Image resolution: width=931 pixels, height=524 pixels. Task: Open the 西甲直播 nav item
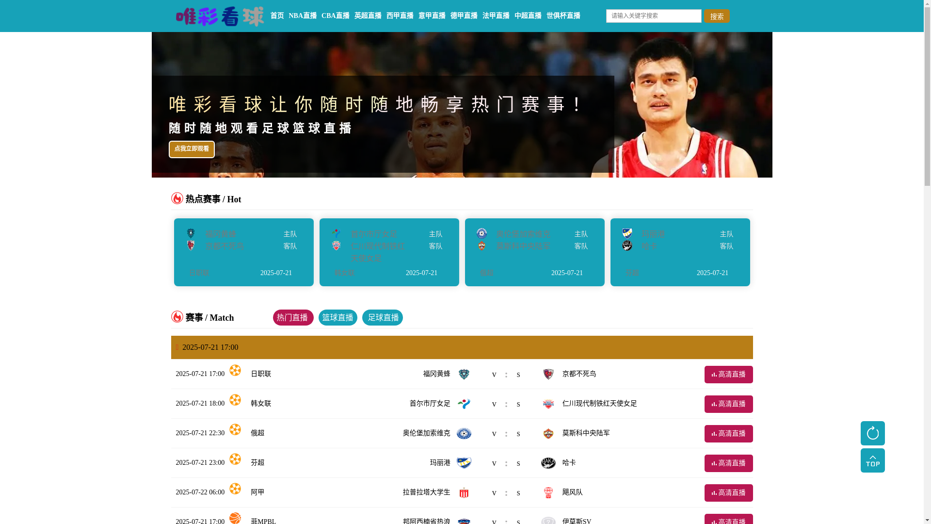pos(400,16)
